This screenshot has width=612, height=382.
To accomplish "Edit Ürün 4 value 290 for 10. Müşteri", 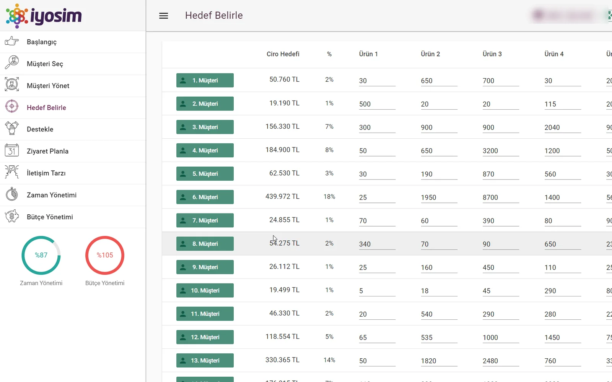I will pos(563,291).
